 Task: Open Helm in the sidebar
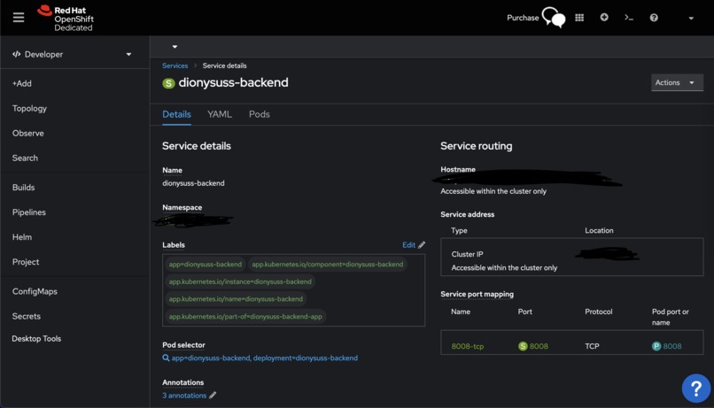[x=22, y=237]
